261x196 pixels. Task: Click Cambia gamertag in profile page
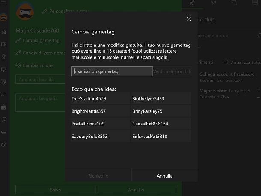coord(38,41)
